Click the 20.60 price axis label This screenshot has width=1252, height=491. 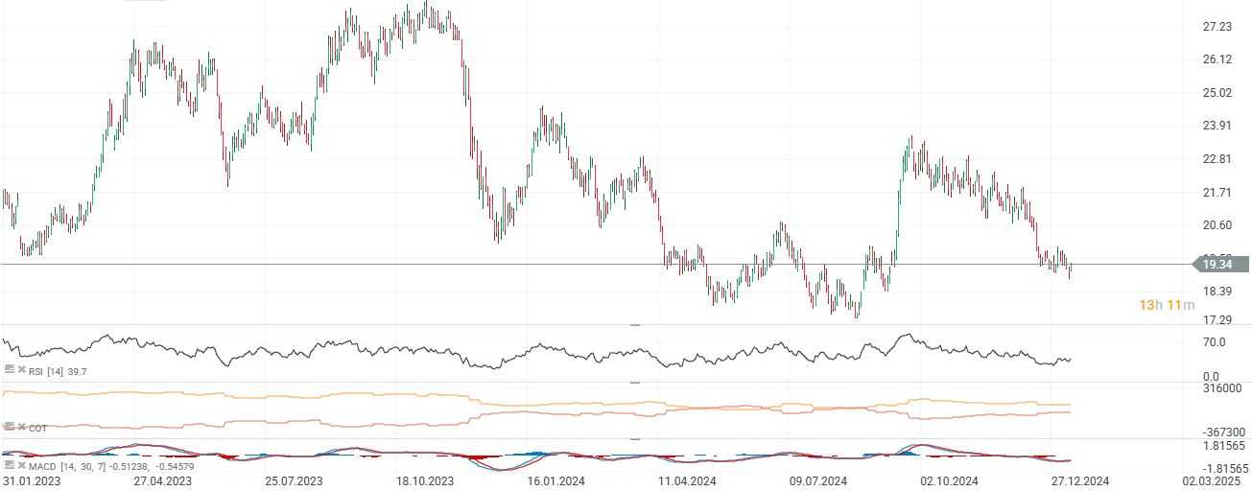pos(1217,225)
